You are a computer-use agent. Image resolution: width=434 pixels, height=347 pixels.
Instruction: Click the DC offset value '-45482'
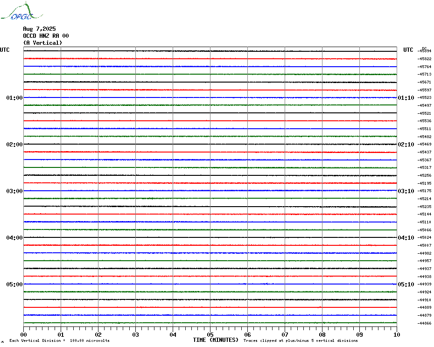coord(424,137)
